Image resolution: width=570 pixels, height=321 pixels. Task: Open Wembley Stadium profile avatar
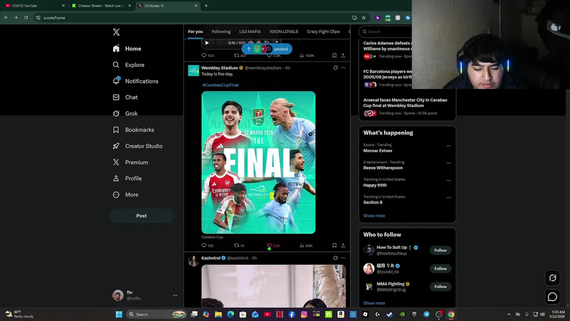coord(193,70)
